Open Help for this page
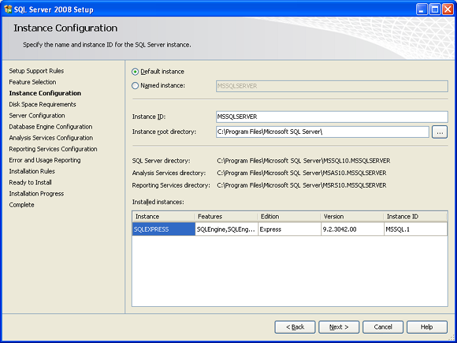The image size is (457, 343). tap(427, 327)
